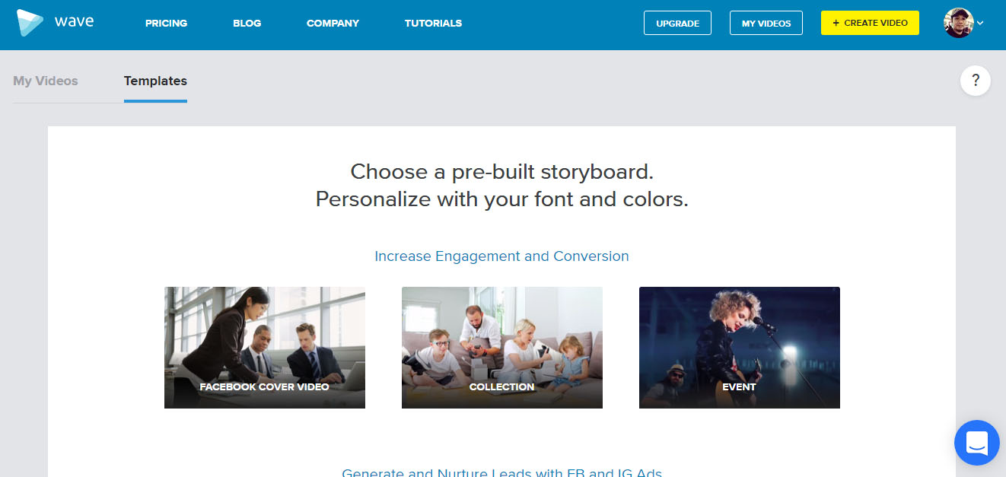The image size is (1006, 477).
Task: Click the Upgrade button
Action: 677,23
